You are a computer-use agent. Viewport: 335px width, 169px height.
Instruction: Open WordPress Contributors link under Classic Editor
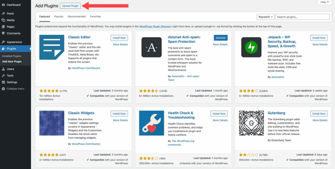(86, 68)
